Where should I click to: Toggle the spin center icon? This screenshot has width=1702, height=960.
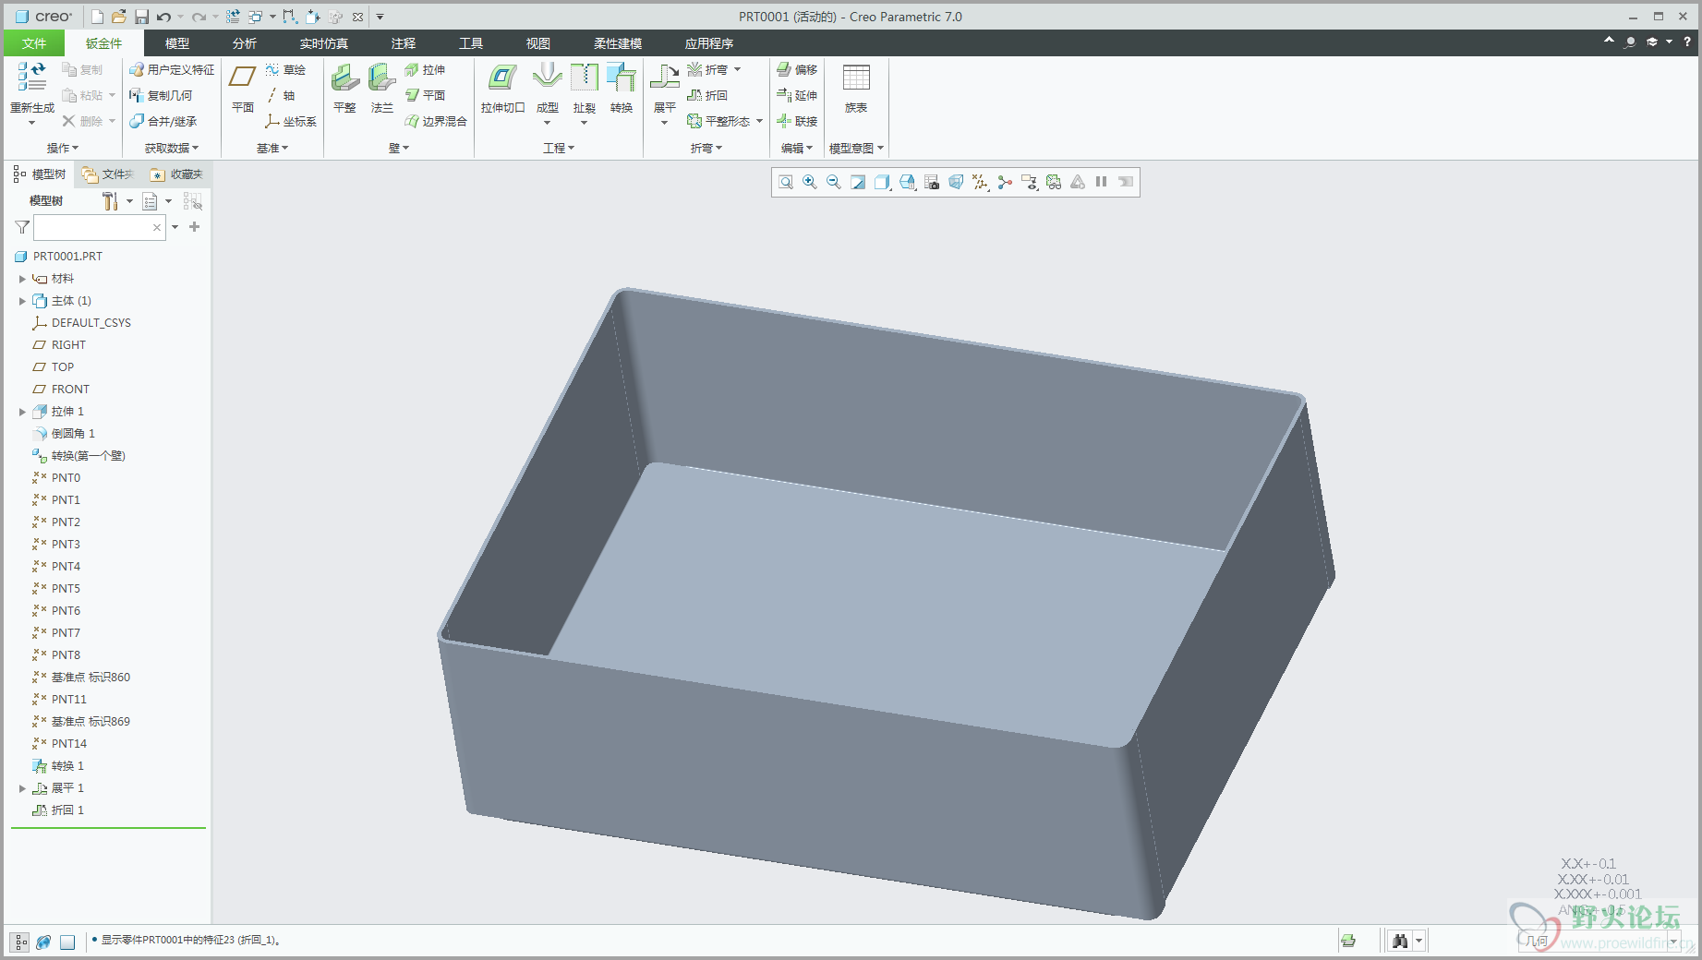point(1005,182)
